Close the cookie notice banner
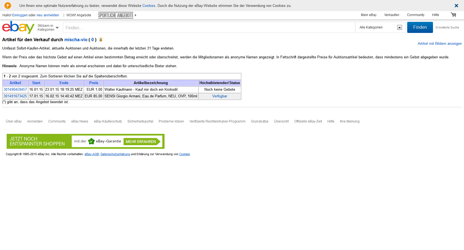This screenshot has height=250, width=464. 456,6
